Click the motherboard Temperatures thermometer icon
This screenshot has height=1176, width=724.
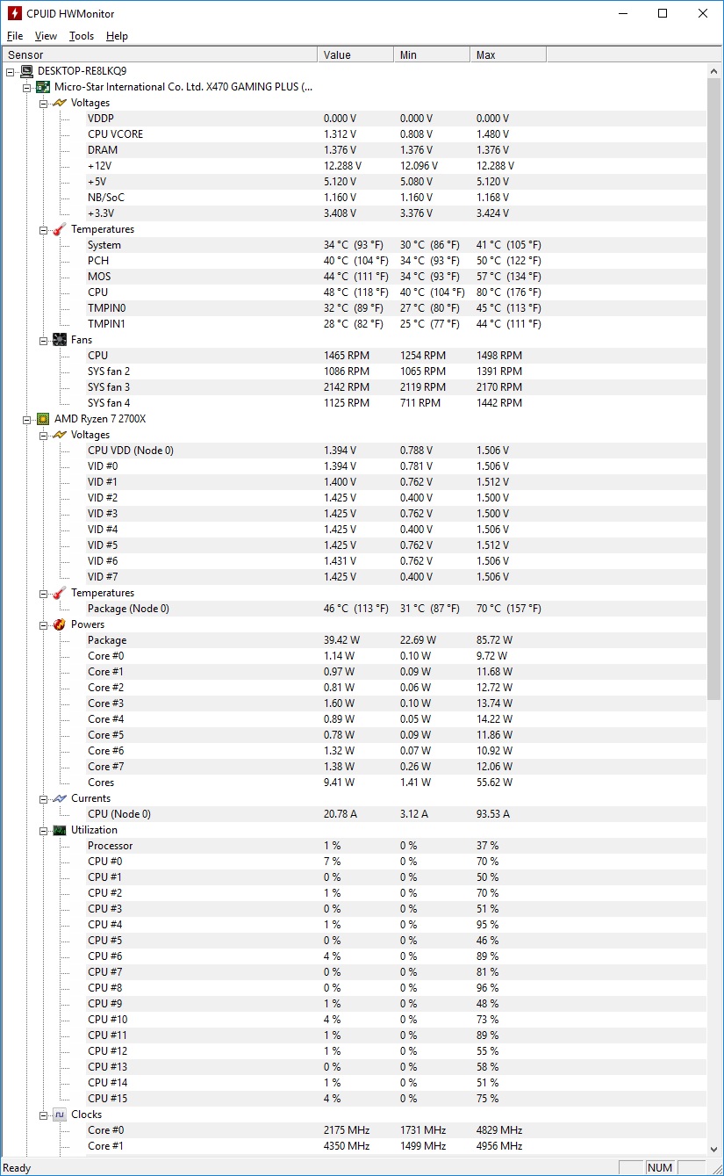pos(60,229)
